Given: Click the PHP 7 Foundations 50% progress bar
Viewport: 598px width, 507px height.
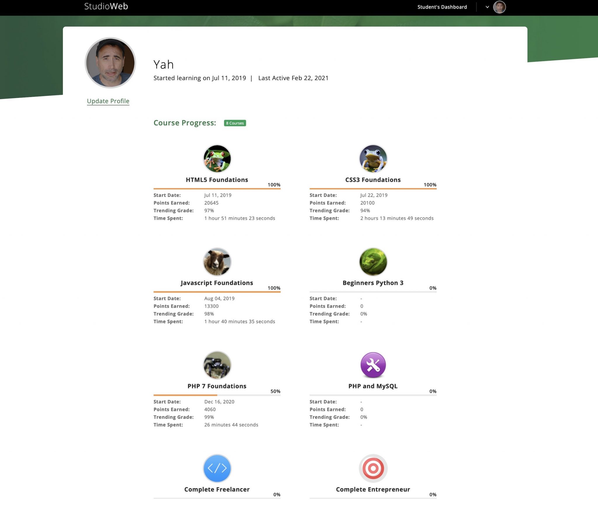Looking at the screenshot, I should (x=217, y=395).
